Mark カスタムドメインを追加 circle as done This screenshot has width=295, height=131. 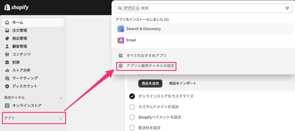coord(132,107)
